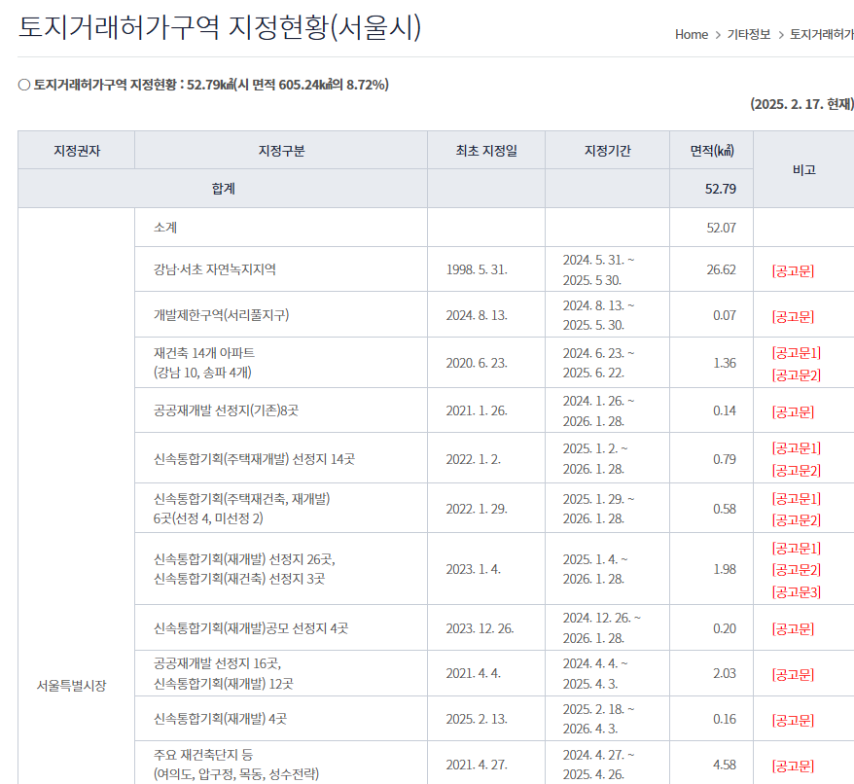Go to the Home breadcrumb link
The height and width of the screenshot is (784, 854).
pos(692,34)
